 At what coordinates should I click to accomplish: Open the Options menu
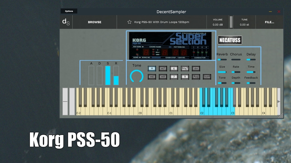click(x=69, y=11)
